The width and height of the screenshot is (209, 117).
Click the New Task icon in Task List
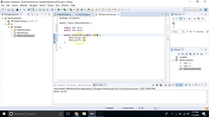(173, 19)
